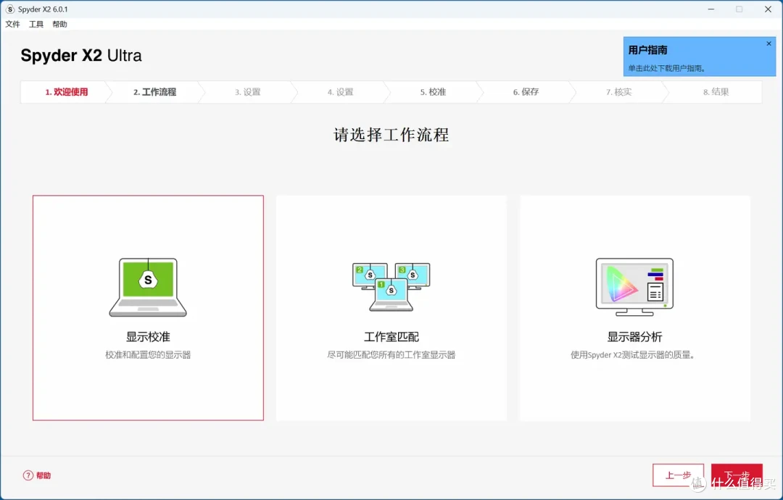Click 校准和配置您的显示器 description
Image resolution: width=783 pixels, height=500 pixels.
tap(148, 355)
